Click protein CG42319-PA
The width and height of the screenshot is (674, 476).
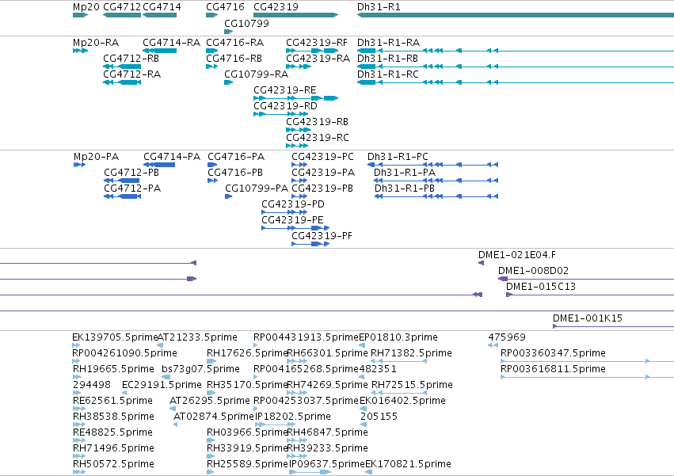(323, 173)
